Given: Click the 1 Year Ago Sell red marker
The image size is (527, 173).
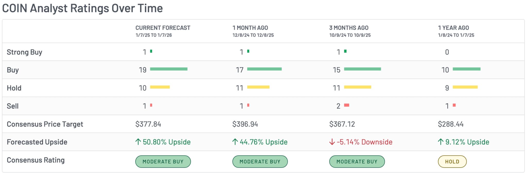Looking at the screenshot, I should tap(454, 105).
